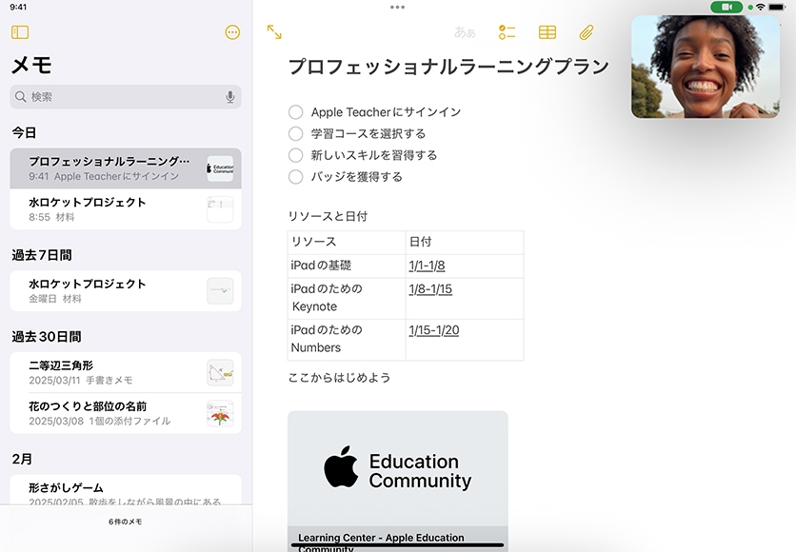Open text format (あぁ) options

465,32
